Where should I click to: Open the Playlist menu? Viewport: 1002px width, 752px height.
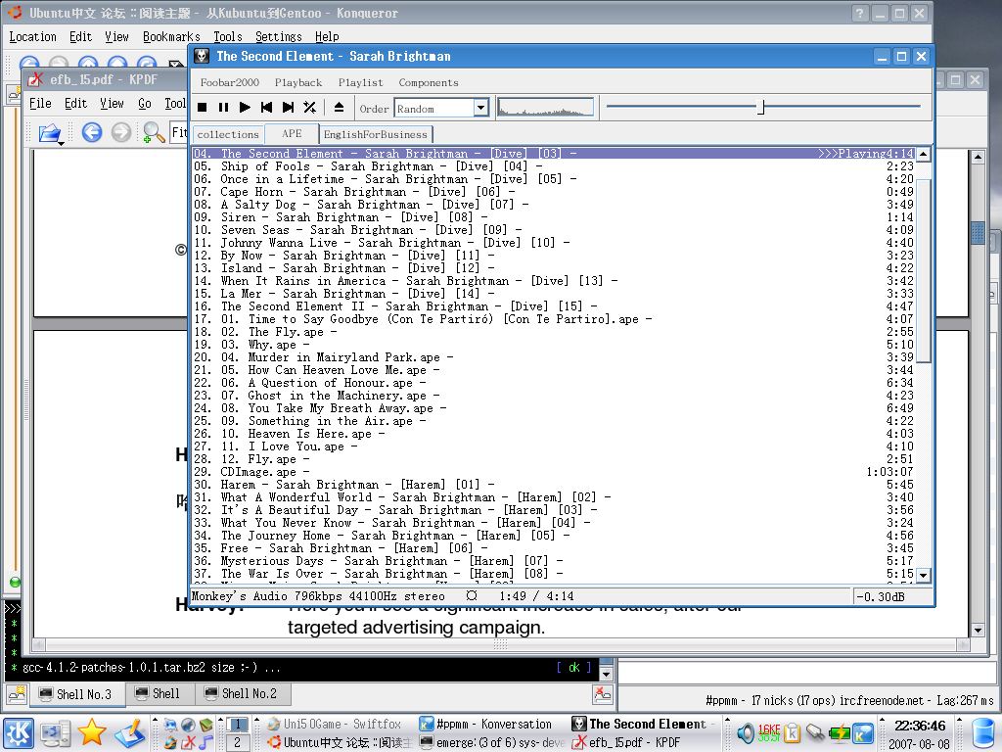(x=360, y=82)
